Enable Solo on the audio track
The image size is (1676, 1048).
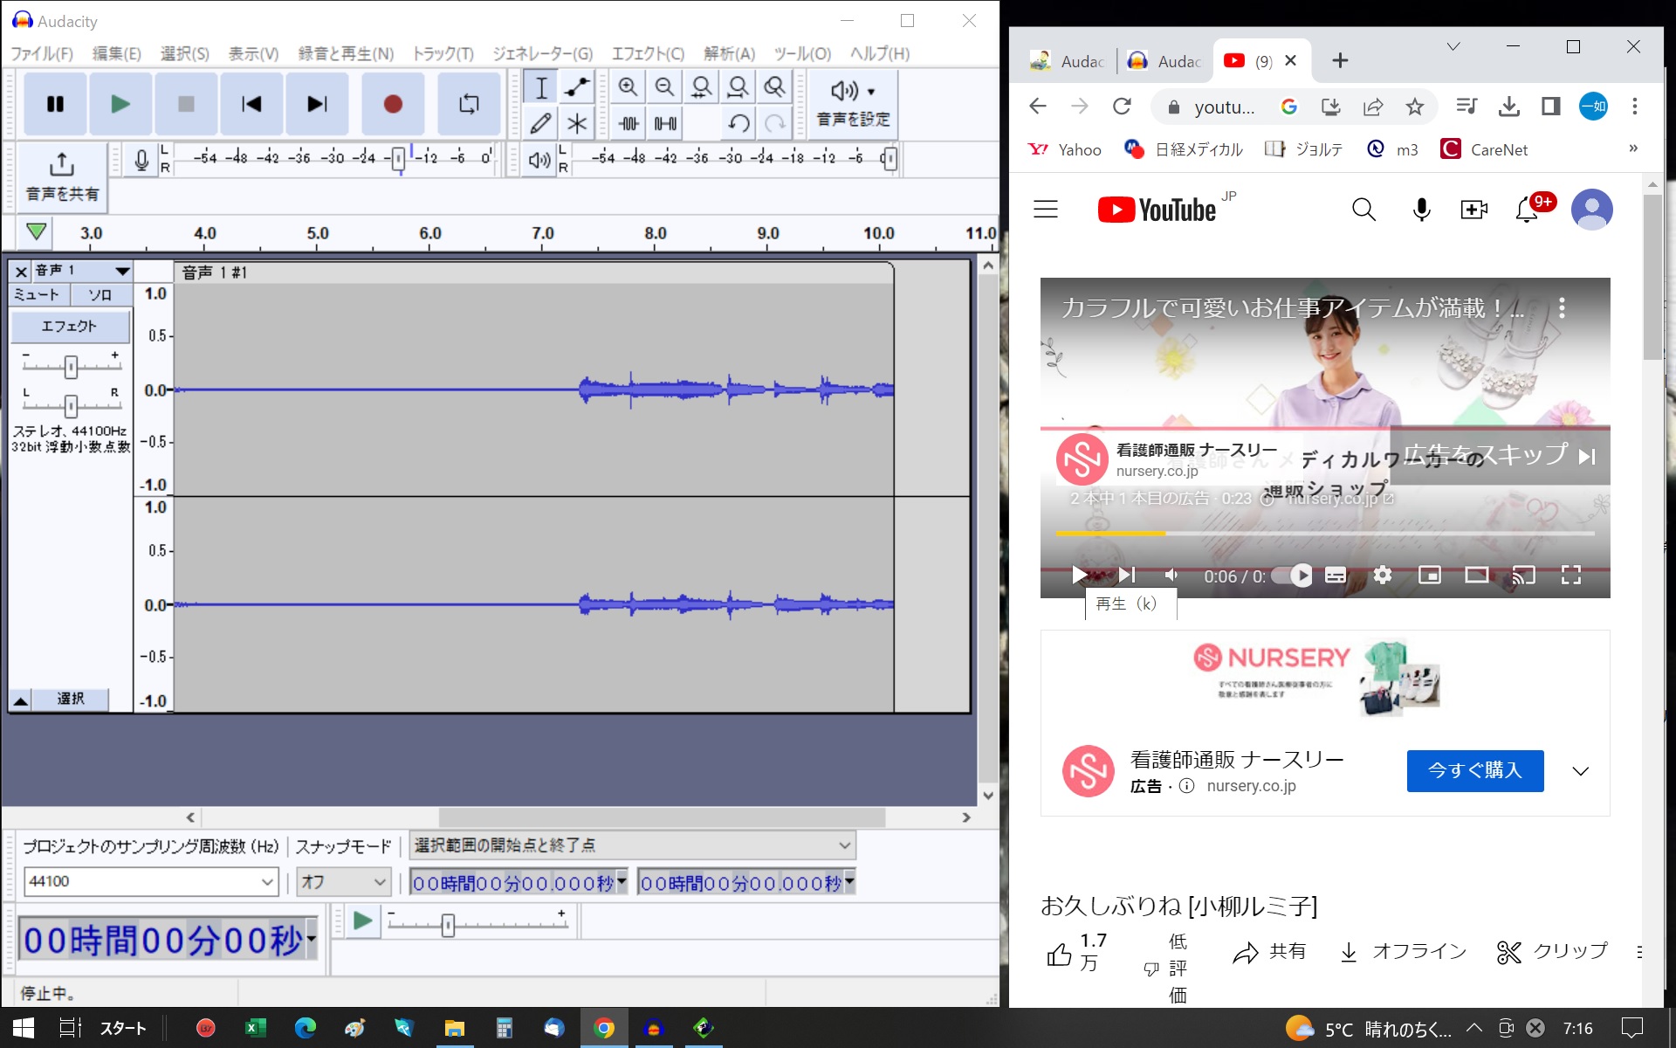coord(100,294)
